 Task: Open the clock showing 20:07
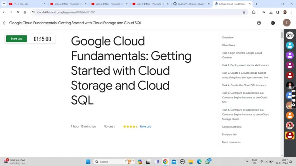click(x=281, y=161)
